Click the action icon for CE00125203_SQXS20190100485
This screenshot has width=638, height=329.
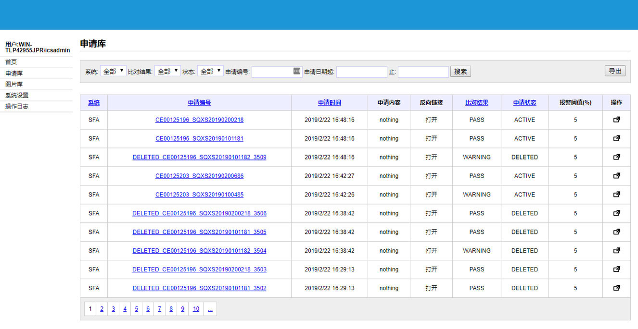click(x=616, y=195)
